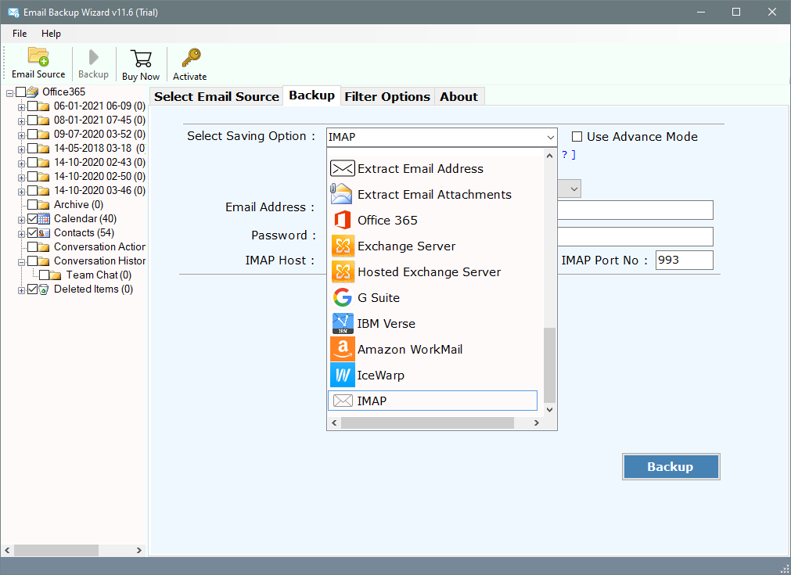This screenshot has height=575, width=791.
Task: Uncheck the Contacts (54) checkbox
Action: click(x=33, y=232)
